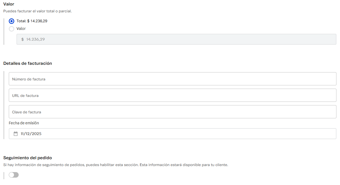Viewport: 340px width, 185px height.
Task: Choose the partial Valor radio option
Action: (x=12, y=29)
